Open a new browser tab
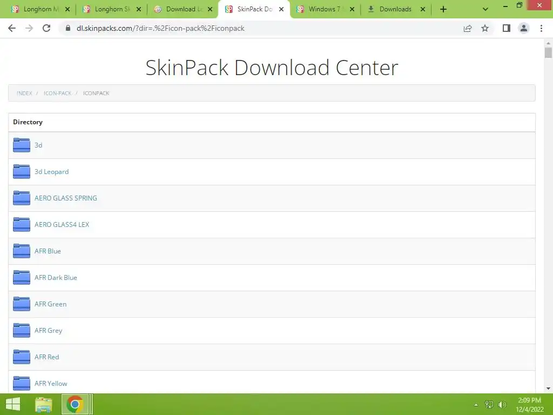This screenshot has width=553, height=415. [x=443, y=9]
